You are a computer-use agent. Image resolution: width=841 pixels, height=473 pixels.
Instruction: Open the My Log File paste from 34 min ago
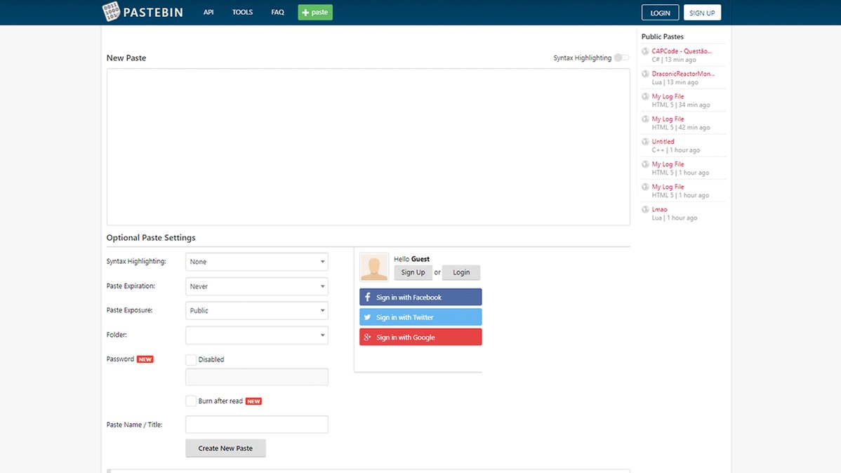[668, 97]
